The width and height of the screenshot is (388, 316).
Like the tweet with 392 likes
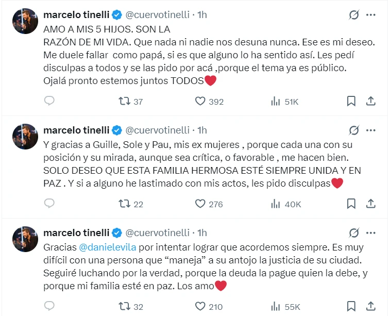pos(200,102)
